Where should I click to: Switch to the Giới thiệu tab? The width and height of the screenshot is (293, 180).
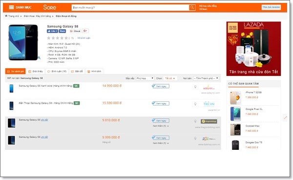click(36, 72)
